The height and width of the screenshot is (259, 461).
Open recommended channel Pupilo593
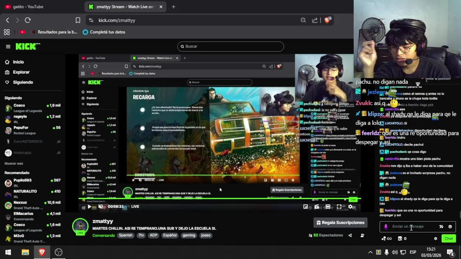[x=32, y=183]
